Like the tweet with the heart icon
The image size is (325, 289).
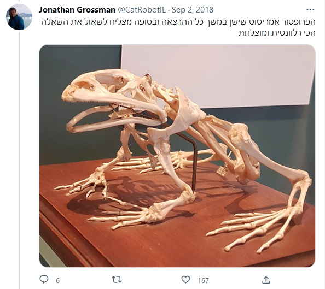(x=185, y=280)
